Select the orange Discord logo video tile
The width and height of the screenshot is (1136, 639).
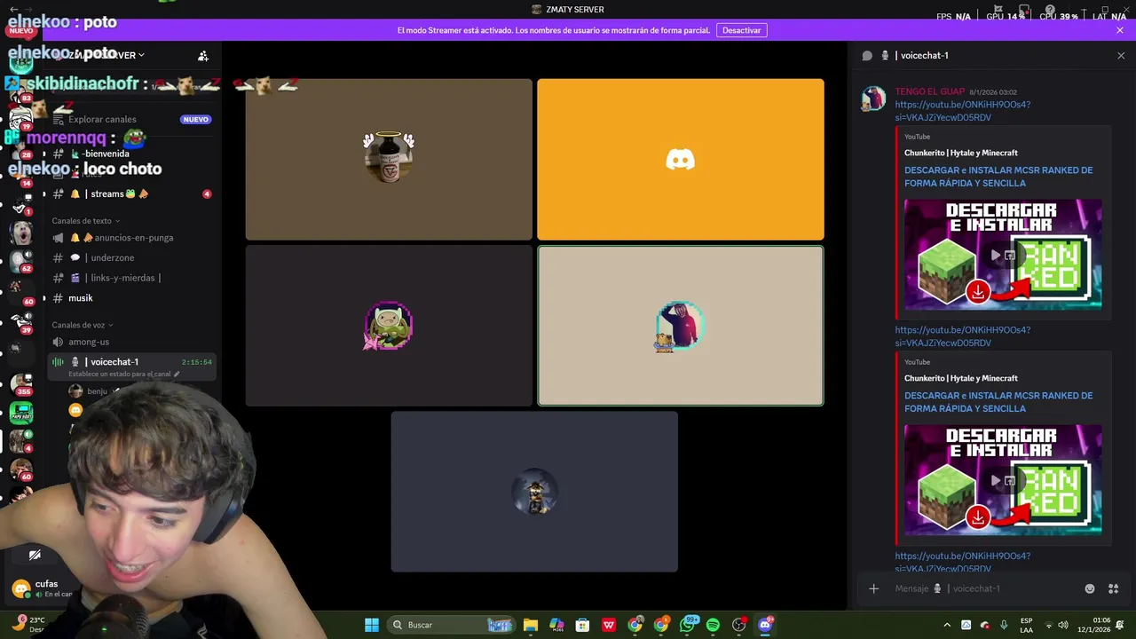(681, 160)
